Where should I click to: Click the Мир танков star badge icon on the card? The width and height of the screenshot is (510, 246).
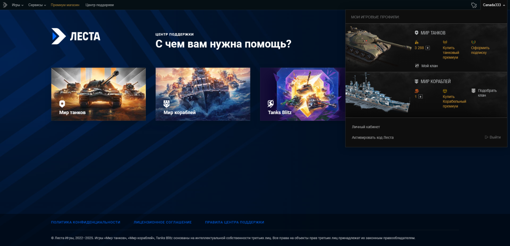coord(62,103)
